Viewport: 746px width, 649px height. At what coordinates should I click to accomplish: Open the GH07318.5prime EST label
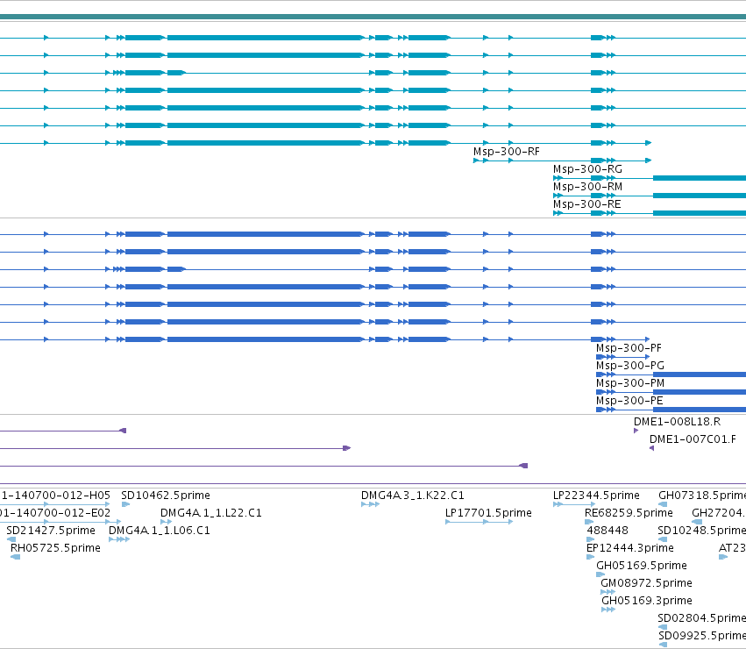pyautogui.click(x=702, y=496)
